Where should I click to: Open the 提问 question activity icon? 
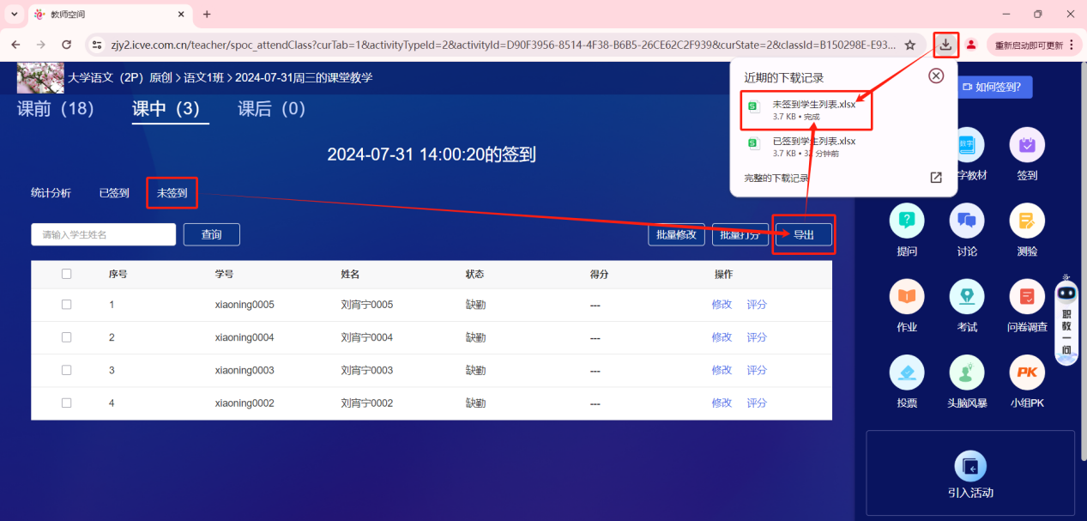tap(907, 221)
